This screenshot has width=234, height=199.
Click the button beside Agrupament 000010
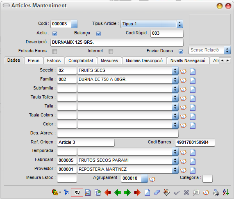[144, 179]
